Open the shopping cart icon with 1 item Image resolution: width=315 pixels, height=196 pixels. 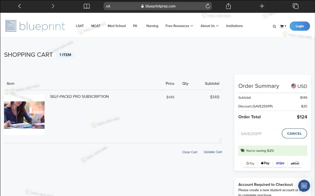pos(283,26)
